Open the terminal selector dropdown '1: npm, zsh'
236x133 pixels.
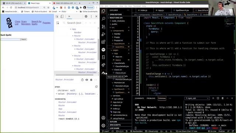[x=197, y=98]
